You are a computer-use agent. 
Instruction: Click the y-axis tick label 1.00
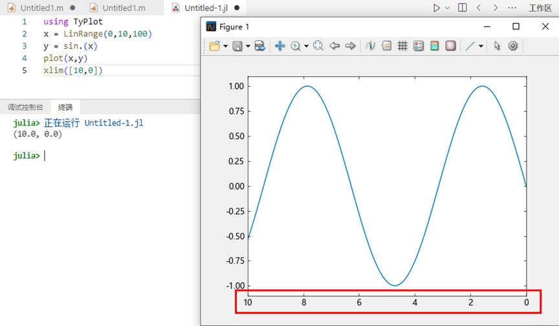(x=236, y=86)
